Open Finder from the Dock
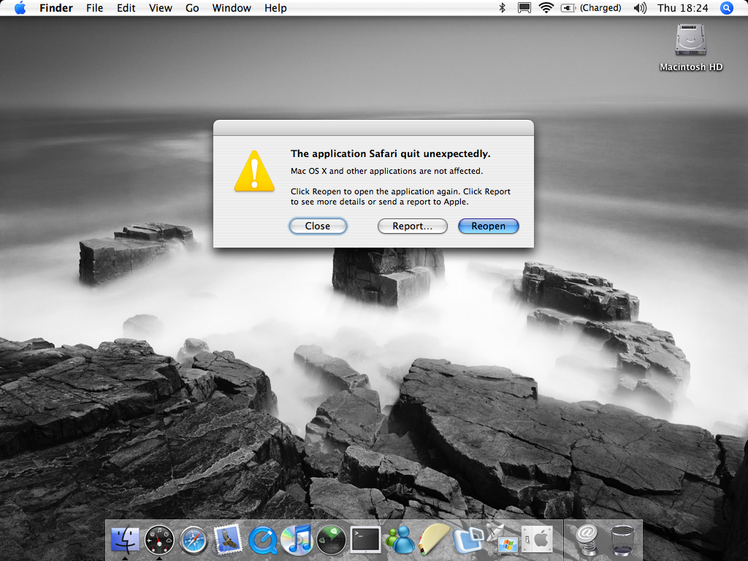Image resolution: width=748 pixels, height=561 pixels. [125, 540]
